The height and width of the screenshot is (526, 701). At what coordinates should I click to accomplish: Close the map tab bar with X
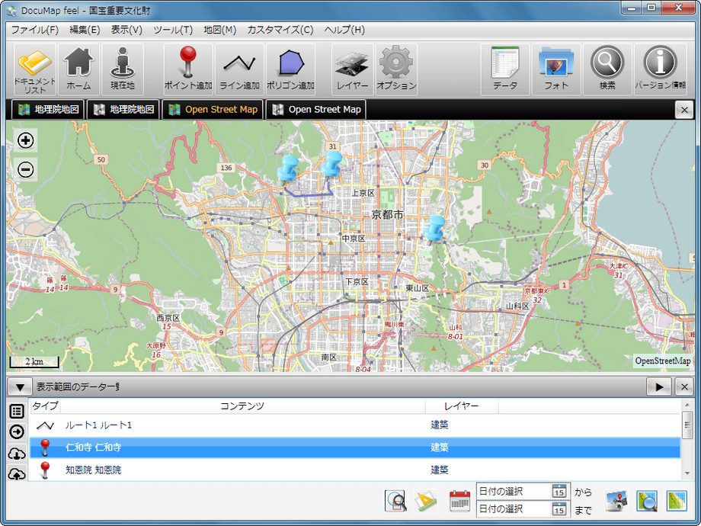[684, 110]
